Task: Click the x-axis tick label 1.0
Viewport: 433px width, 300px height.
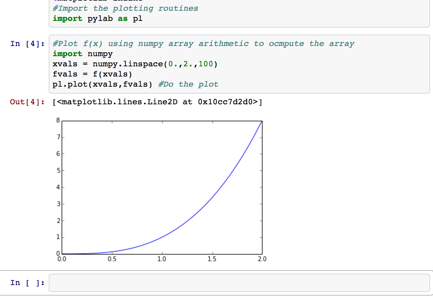Action: [162, 259]
